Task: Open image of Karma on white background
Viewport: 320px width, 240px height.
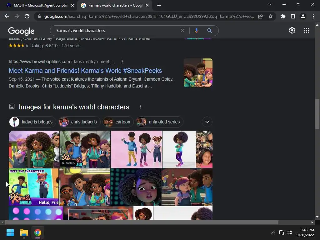Action: tap(179, 149)
